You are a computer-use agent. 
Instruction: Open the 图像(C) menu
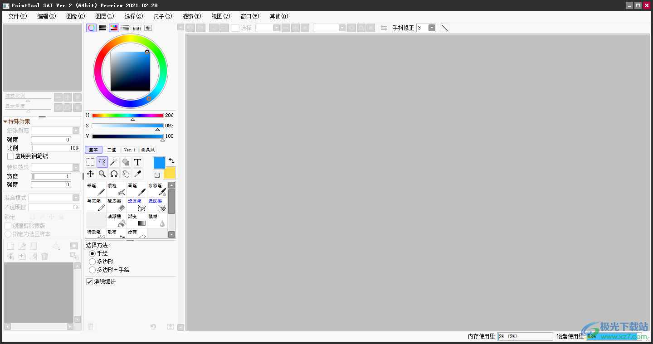[76, 16]
